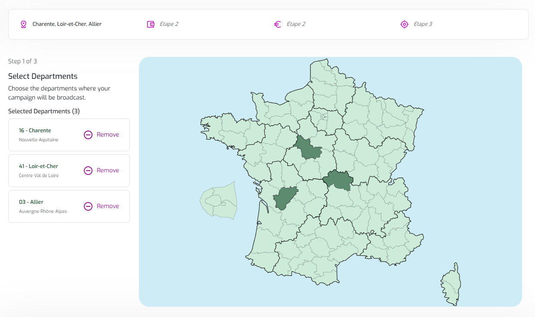535x318 pixels.
Task: Deselect the highlighted Loir-et-Cher department on the map
Action: pos(308,149)
